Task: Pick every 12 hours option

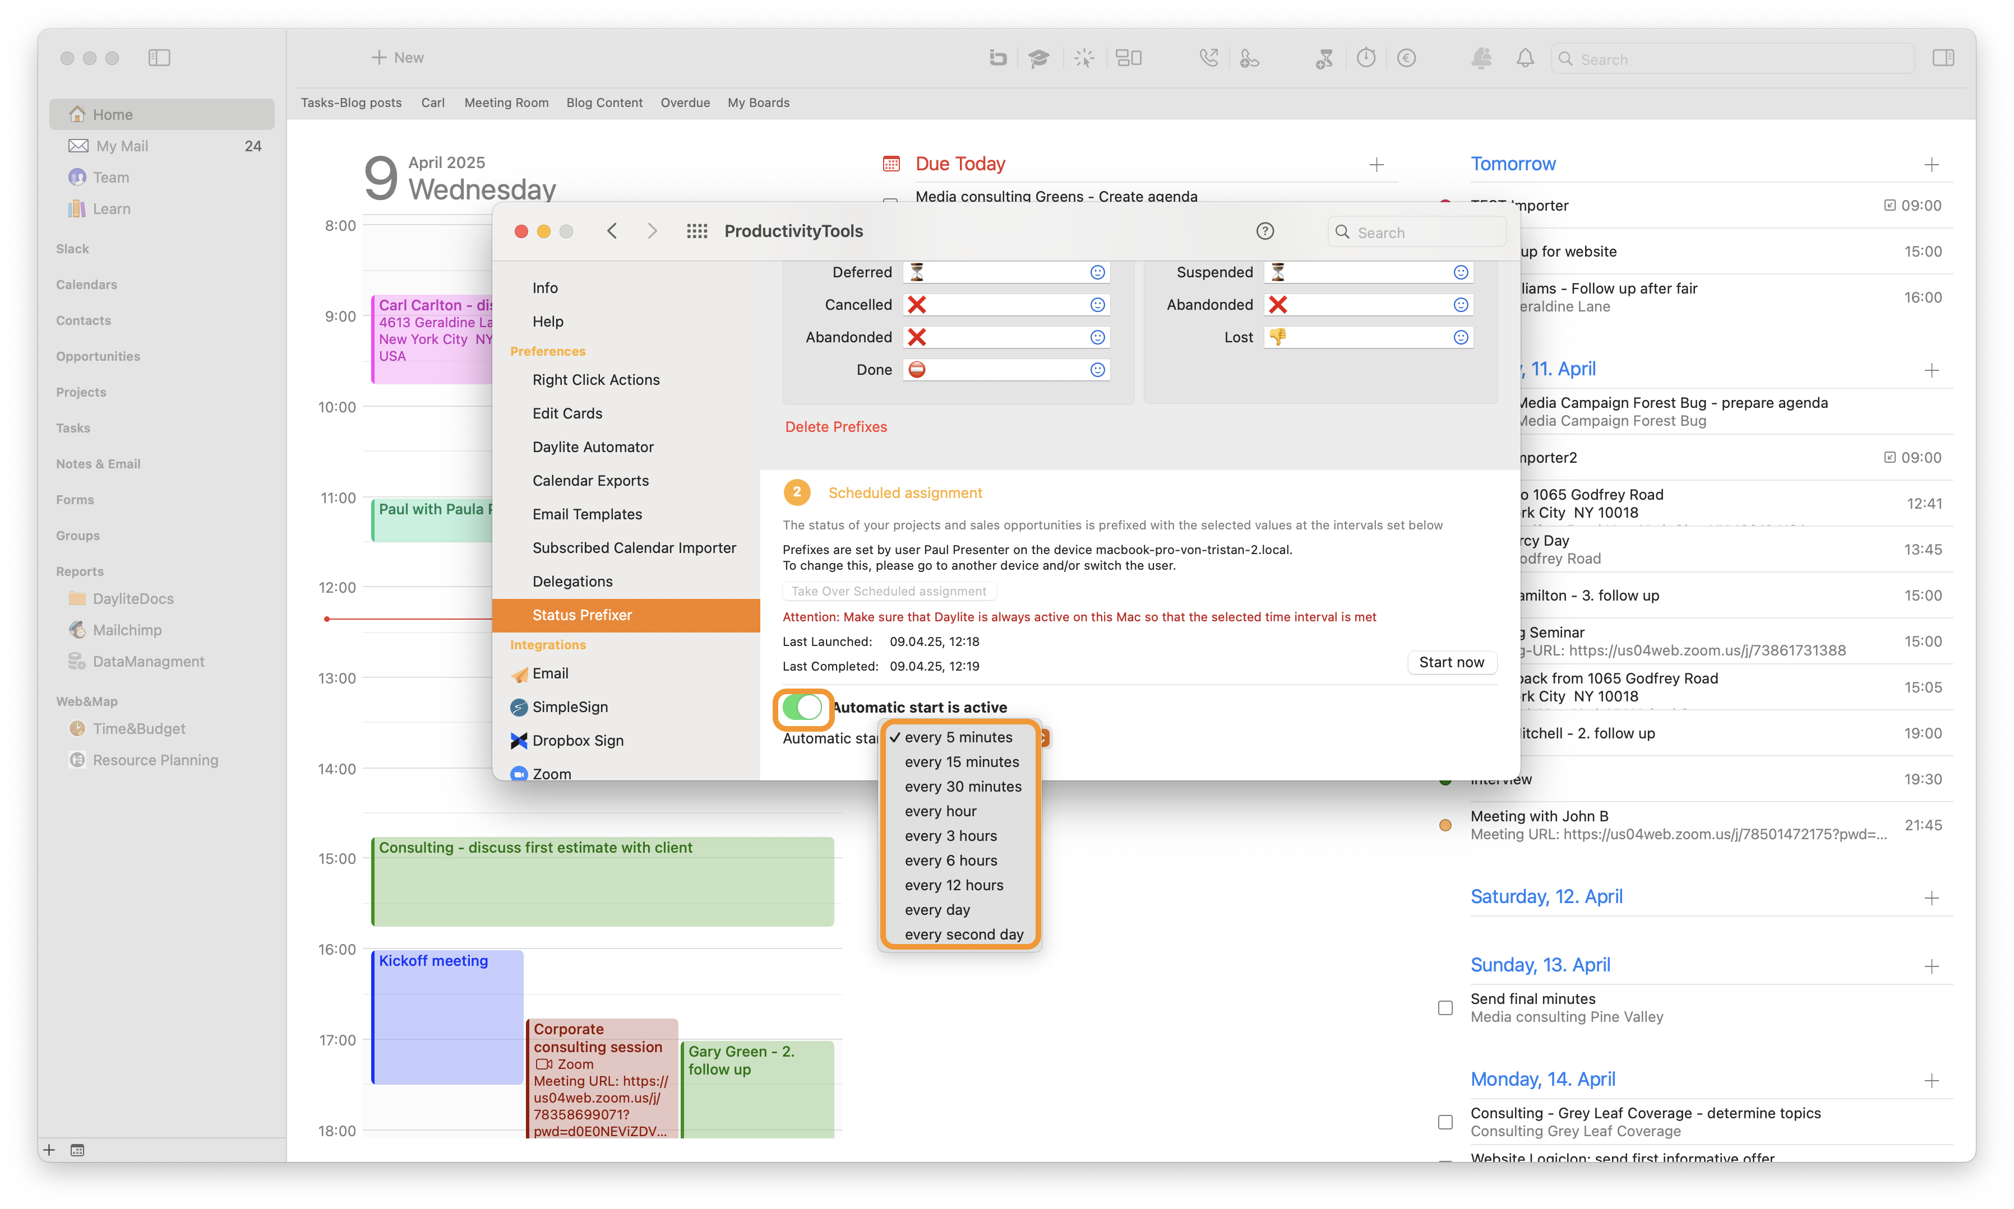Action: tap(960, 885)
